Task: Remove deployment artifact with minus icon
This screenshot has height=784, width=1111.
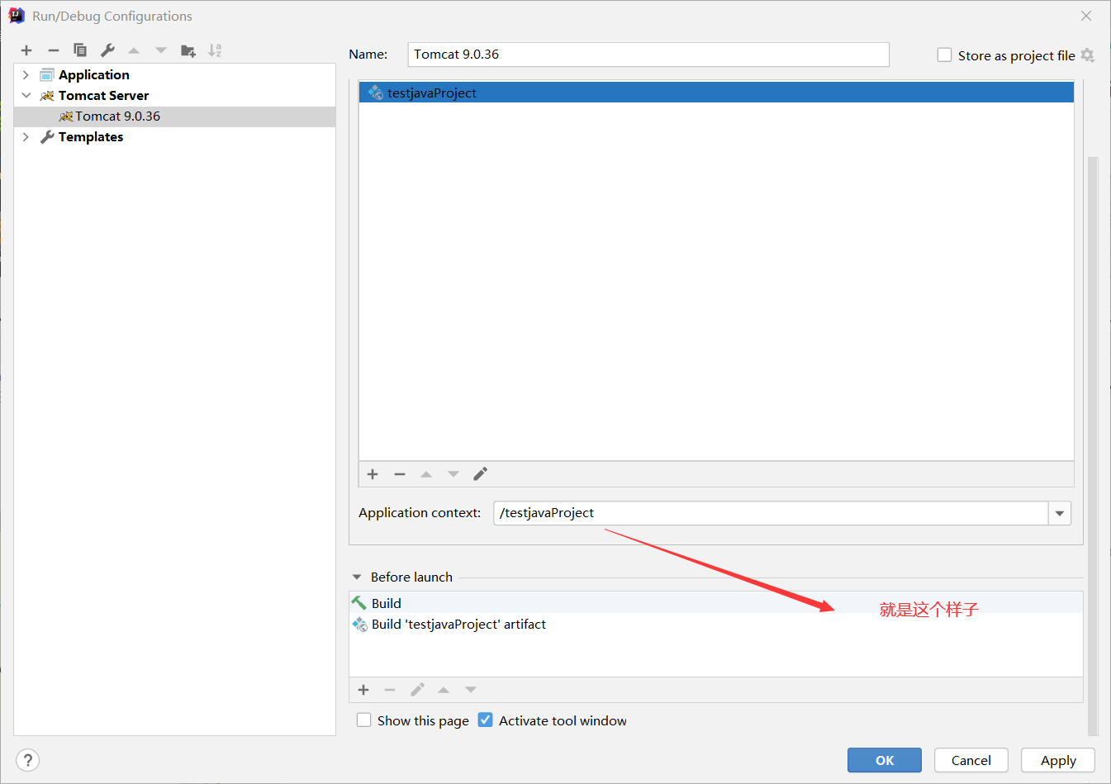Action: (400, 474)
